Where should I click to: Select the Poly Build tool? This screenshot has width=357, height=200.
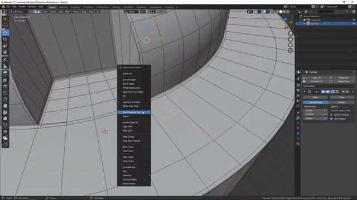[x=5, y=106]
